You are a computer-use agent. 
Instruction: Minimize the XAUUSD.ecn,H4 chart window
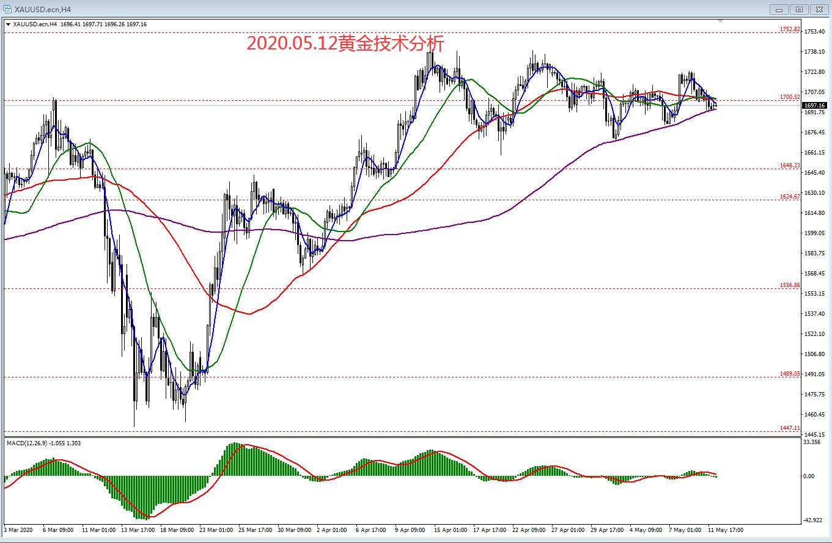pos(779,9)
